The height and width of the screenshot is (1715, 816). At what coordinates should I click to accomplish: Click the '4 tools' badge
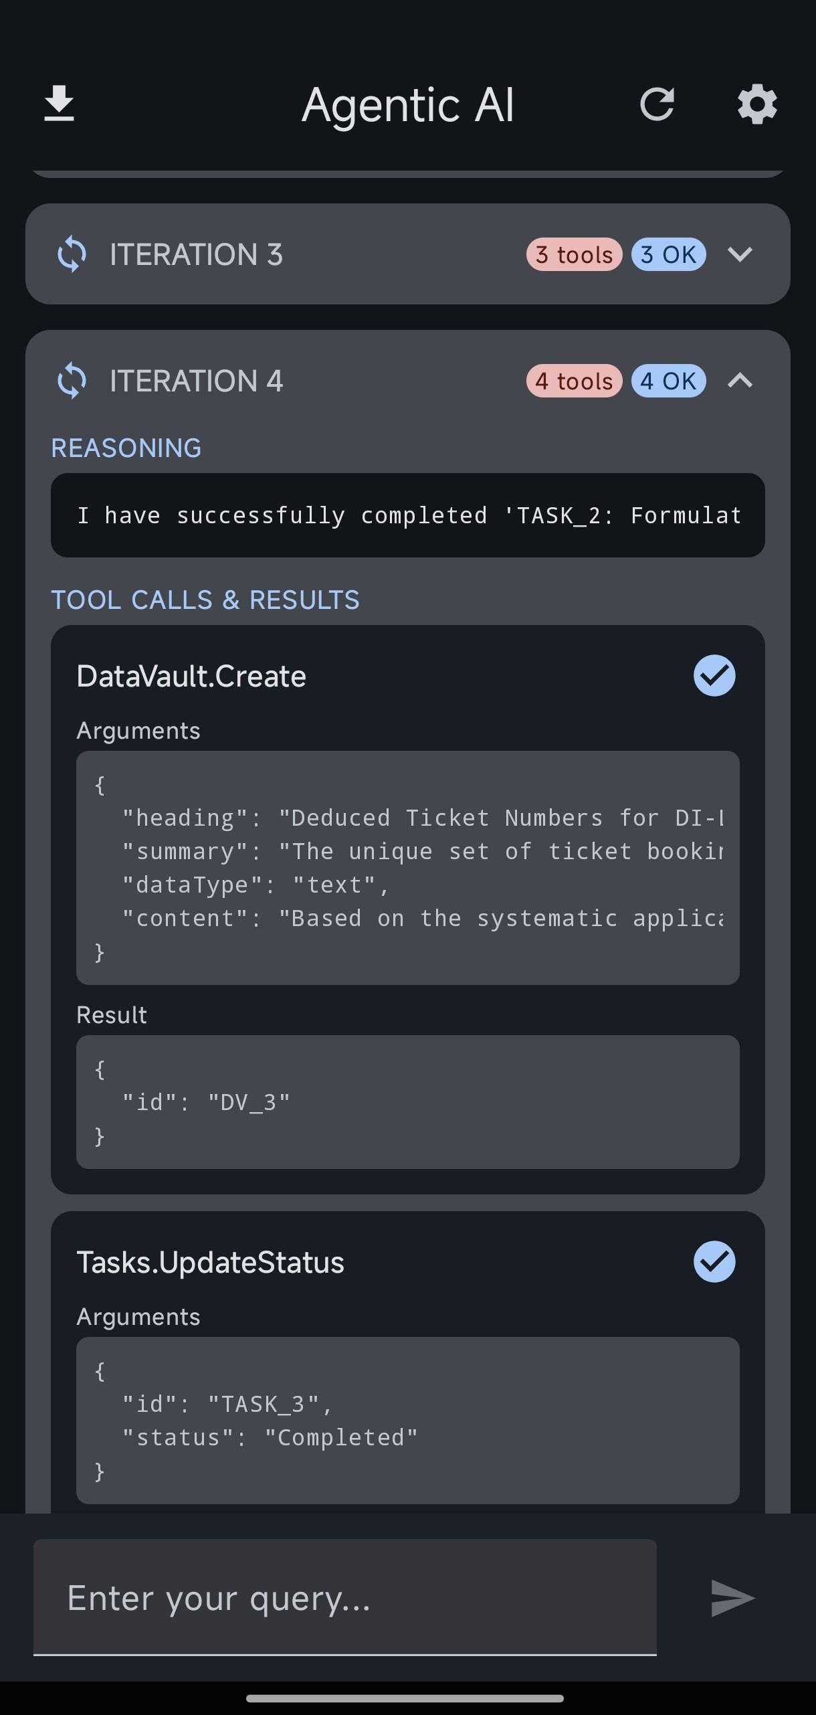[x=575, y=381]
